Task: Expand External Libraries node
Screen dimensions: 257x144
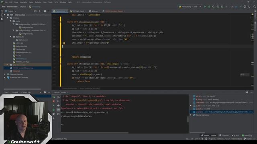Action: point(4,74)
